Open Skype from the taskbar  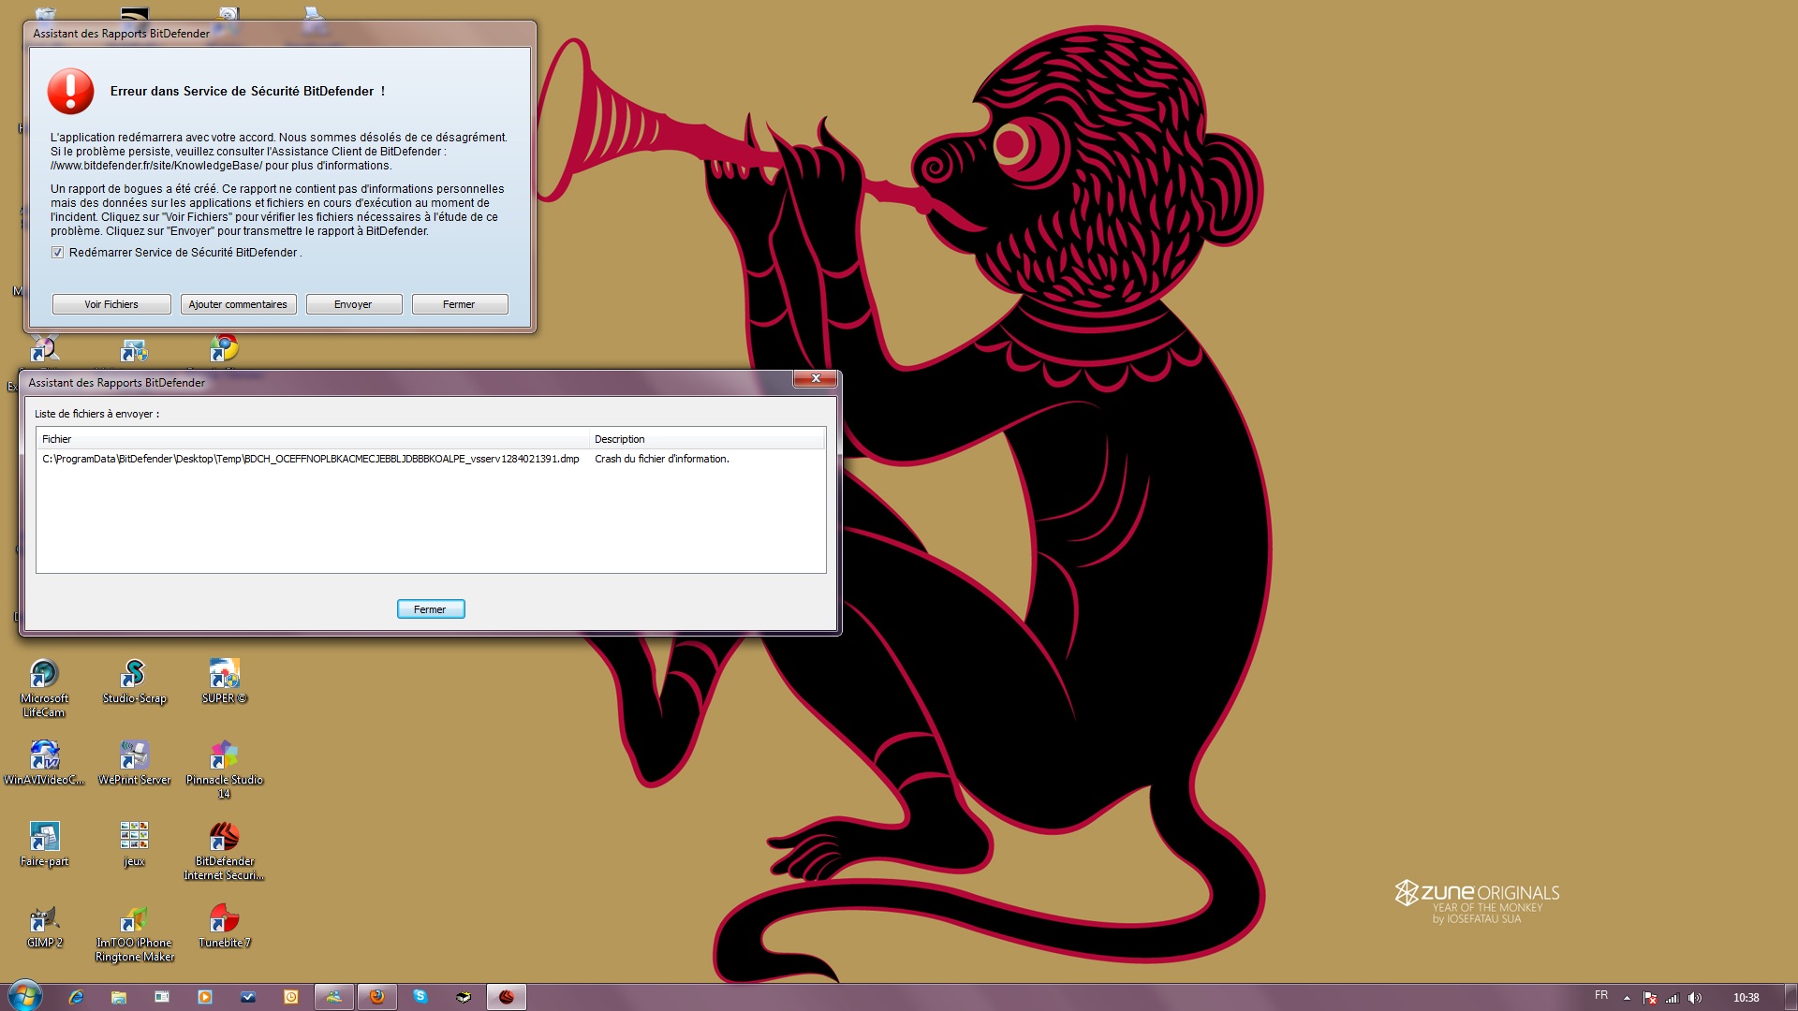[420, 997]
